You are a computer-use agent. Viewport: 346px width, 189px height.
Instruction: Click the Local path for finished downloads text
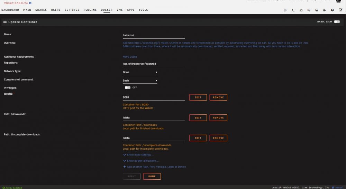pyautogui.click(x=144, y=129)
